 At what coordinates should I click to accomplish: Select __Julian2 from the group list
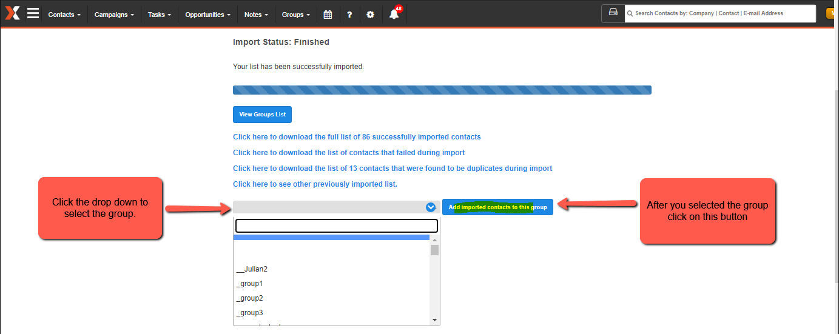(x=252, y=269)
